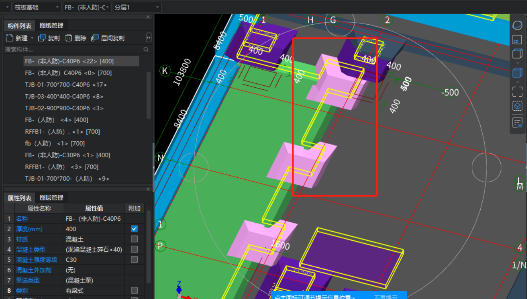Close the property list panel
The width and height of the screenshot is (527, 299).
[148, 189]
